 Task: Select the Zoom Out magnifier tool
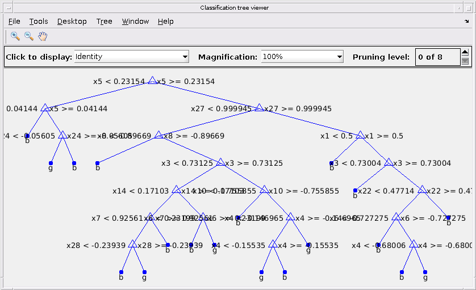pos(29,36)
